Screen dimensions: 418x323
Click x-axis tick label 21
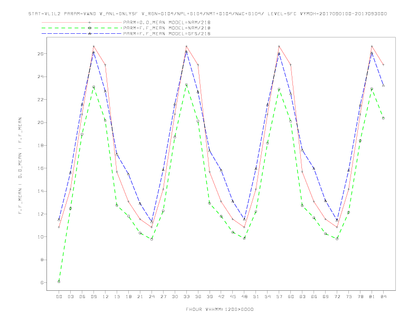pyautogui.click(x=140, y=297)
